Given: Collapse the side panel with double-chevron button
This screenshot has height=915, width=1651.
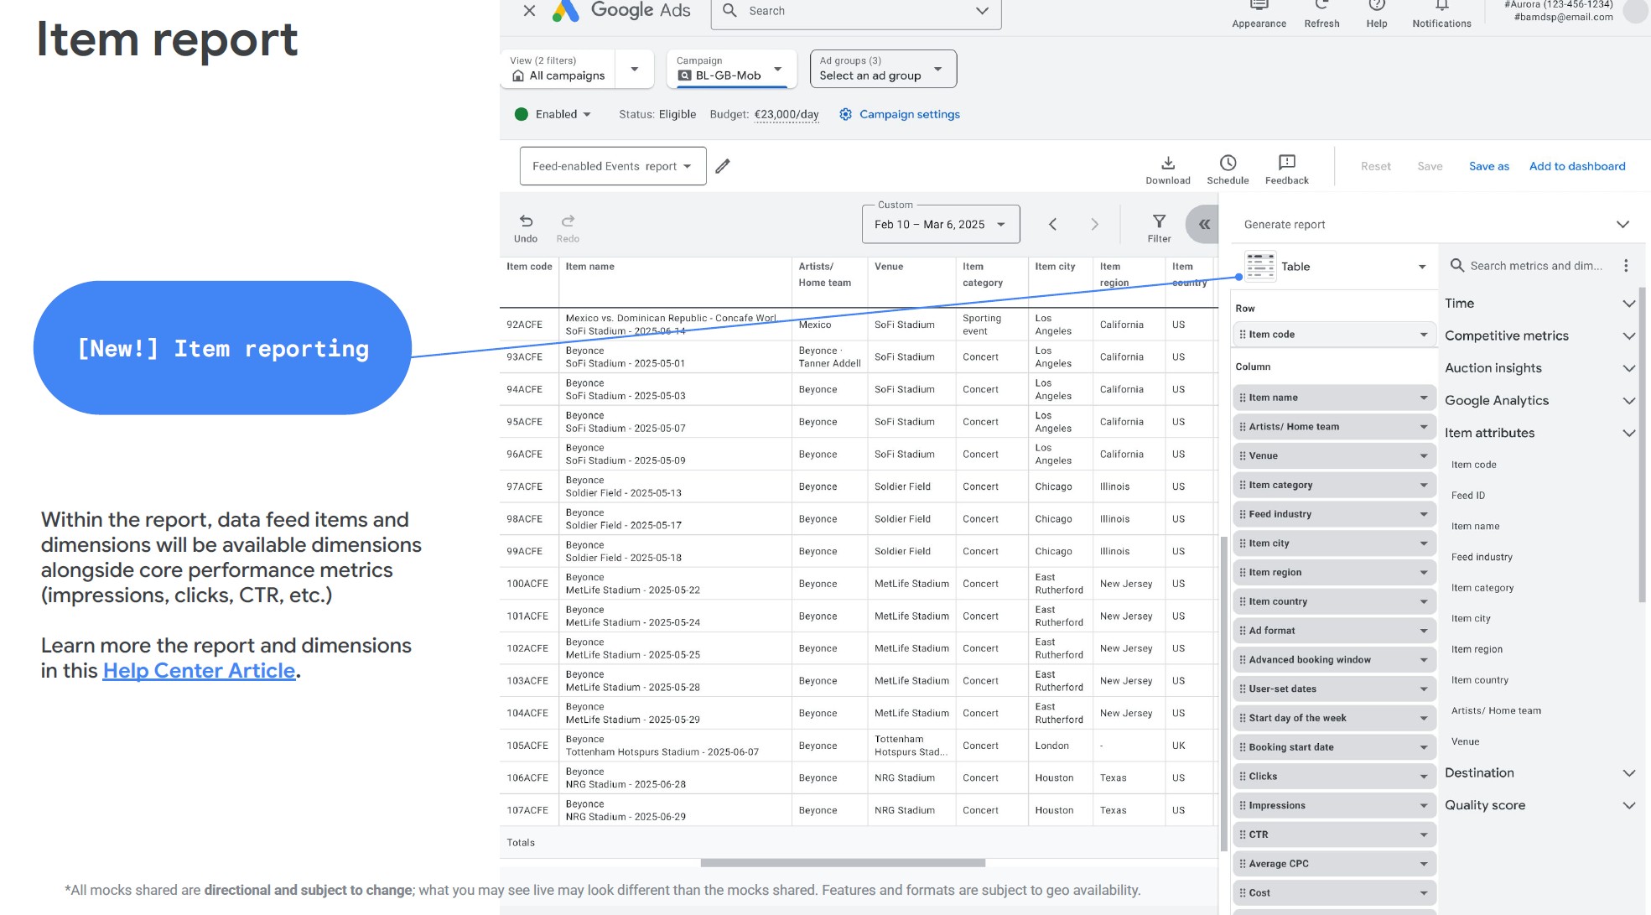Looking at the screenshot, I should coord(1203,224).
